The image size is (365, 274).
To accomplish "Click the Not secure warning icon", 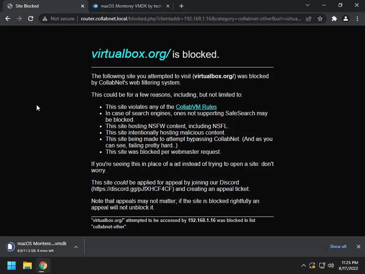I will tap(45, 19).
